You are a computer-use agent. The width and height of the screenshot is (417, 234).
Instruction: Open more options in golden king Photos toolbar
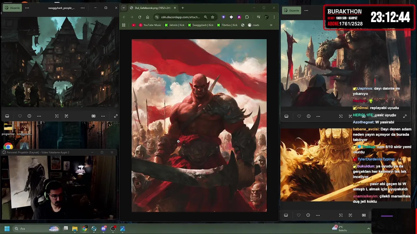click(x=318, y=215)
